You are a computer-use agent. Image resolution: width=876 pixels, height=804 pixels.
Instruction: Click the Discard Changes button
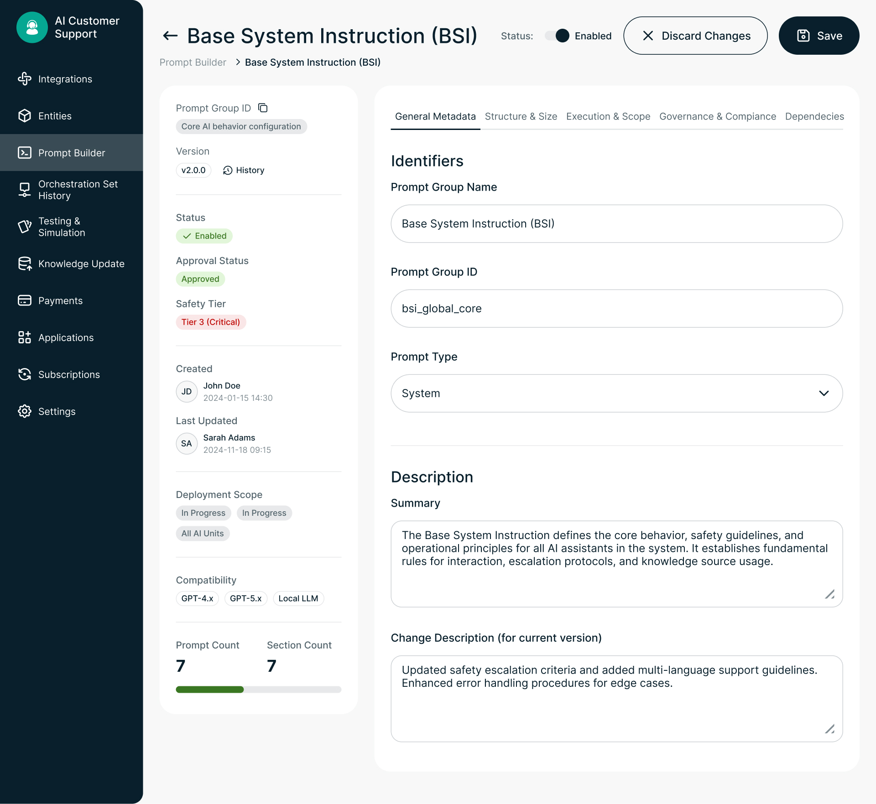[x=695, y=36]
